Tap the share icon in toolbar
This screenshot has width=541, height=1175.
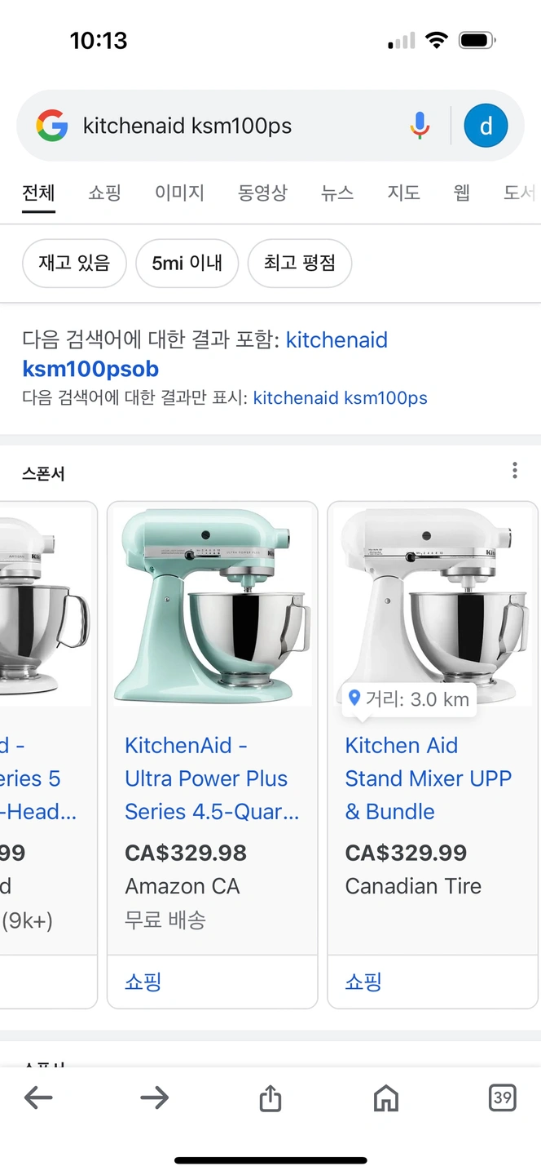[270, 1098]
